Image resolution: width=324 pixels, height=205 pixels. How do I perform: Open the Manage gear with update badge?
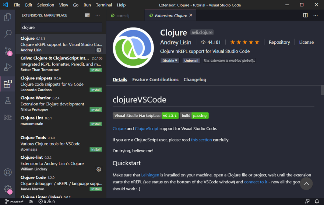tap(8, 189)
